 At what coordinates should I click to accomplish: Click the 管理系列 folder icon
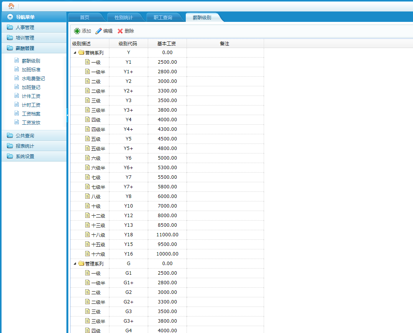(x=81, y=264)
